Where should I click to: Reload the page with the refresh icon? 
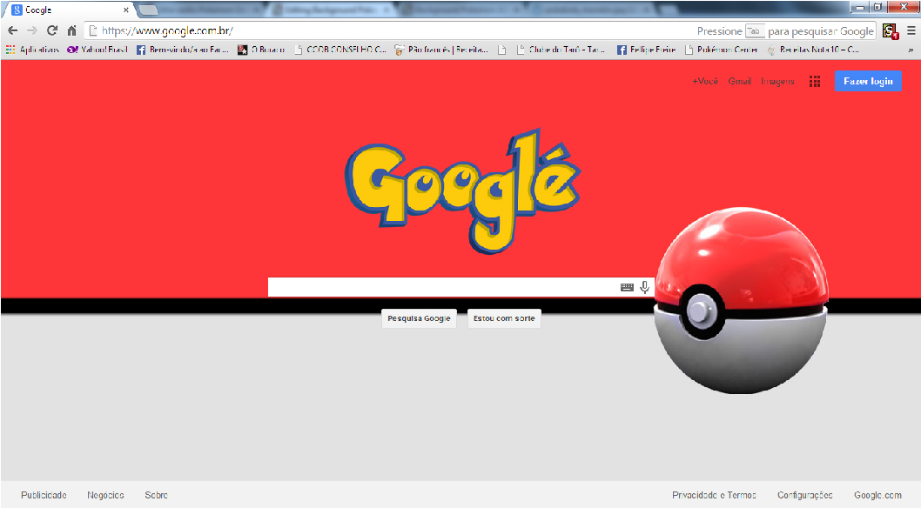pyautogui.click(x=51, y=28)
